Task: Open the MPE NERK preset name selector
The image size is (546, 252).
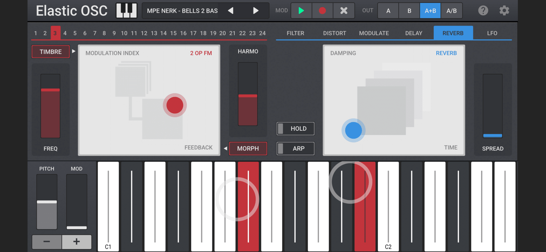Action: coord(182,11)
